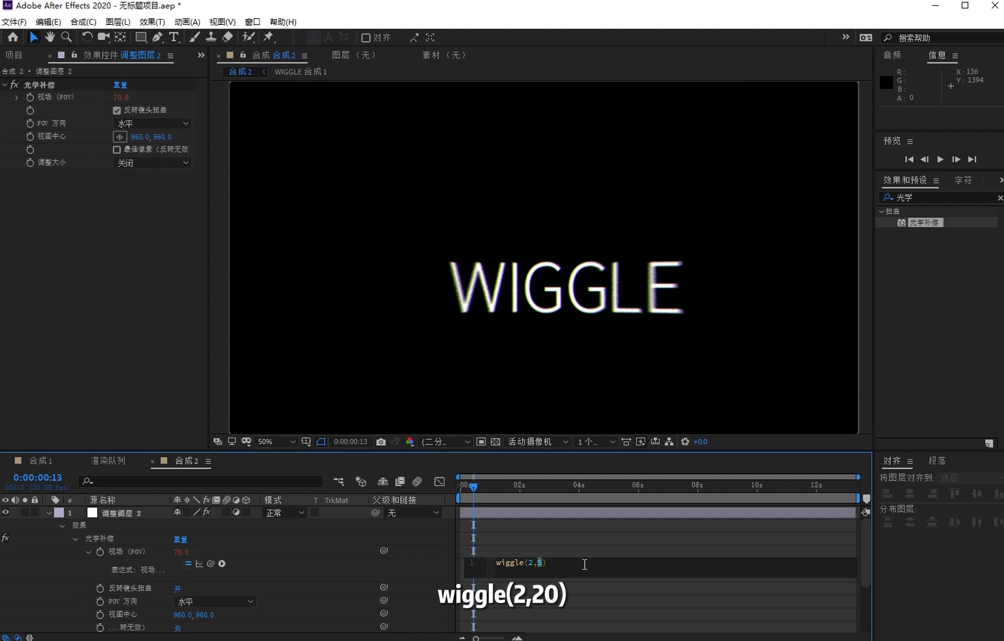The width and height of the screenshot is (1004, 641).
Task: Open the 调整大小 dropdown
Action: 152,163
